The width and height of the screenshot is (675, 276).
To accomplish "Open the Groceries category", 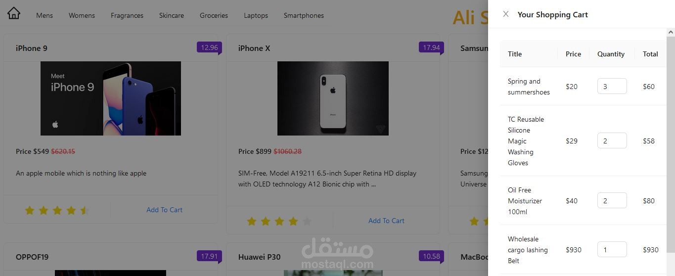I will point(214,15).
